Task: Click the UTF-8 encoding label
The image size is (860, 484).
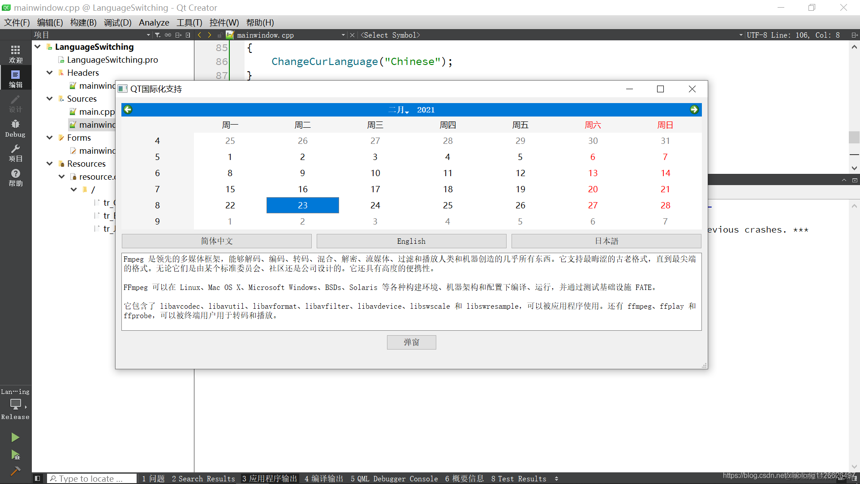Action: pyautogui.click(x=757, y=35)
